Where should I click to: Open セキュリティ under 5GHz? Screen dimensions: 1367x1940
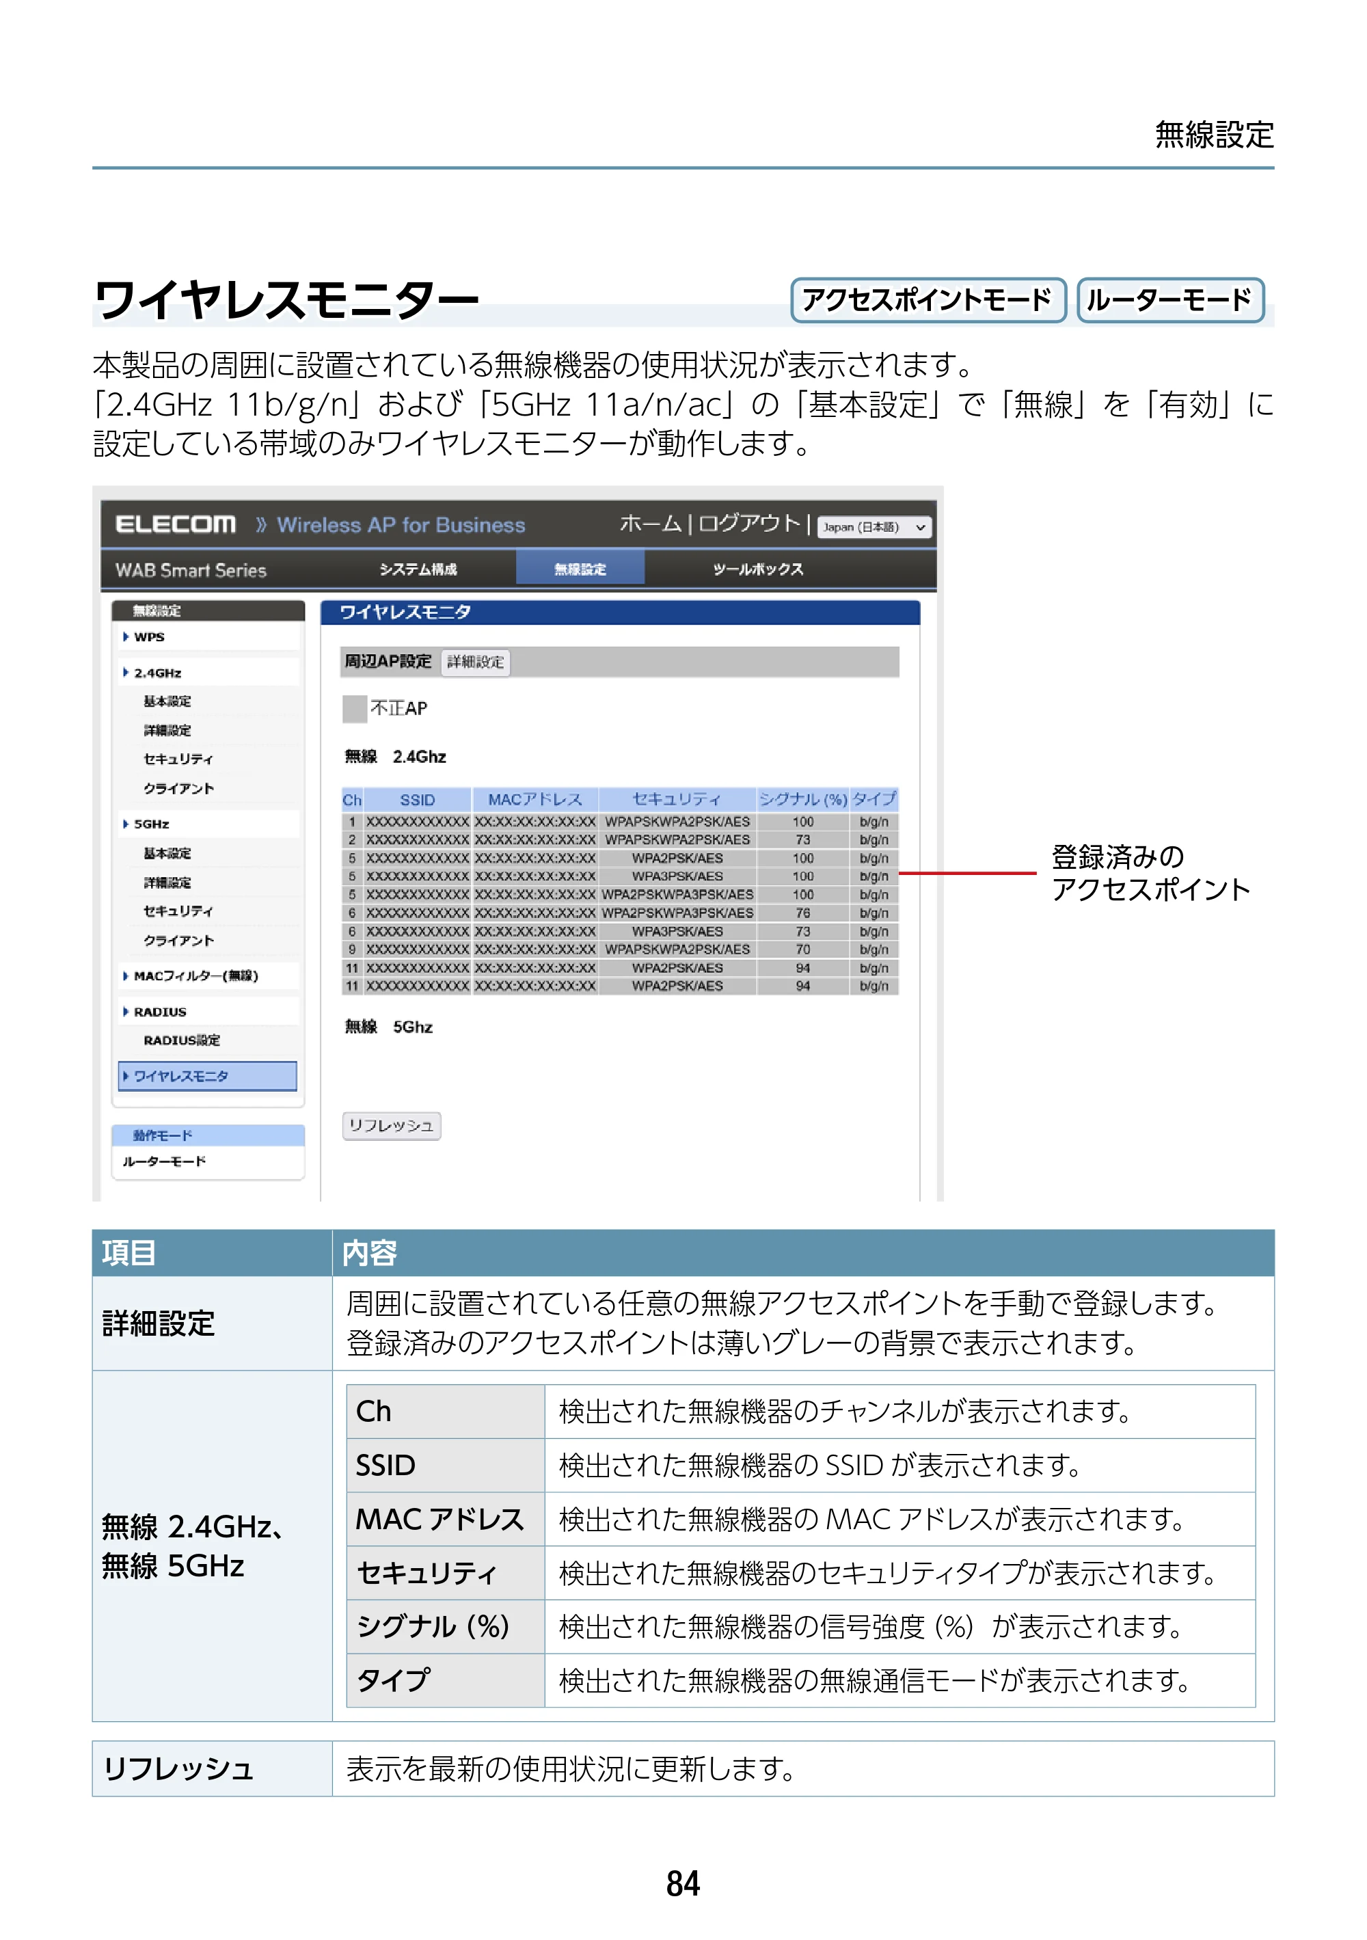178,911
